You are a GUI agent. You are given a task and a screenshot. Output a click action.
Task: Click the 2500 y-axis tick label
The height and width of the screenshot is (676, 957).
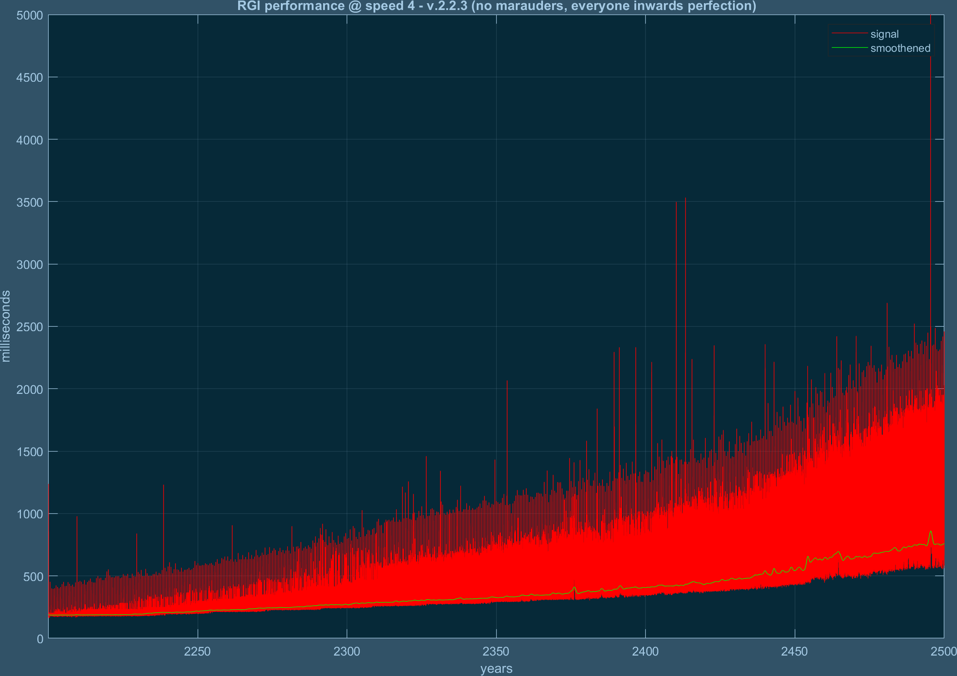click(30, 327)
